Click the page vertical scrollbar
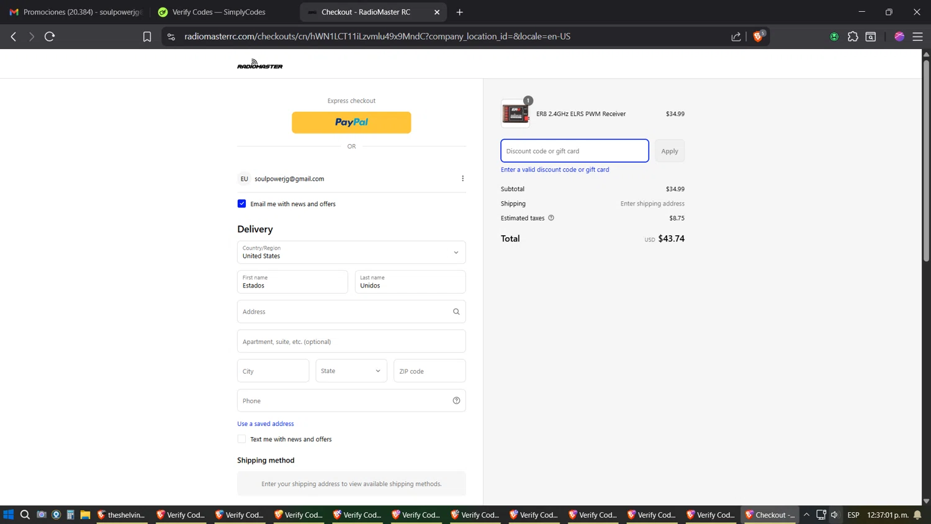The width and height of the screenshot is (931, 524). point(926,161)
